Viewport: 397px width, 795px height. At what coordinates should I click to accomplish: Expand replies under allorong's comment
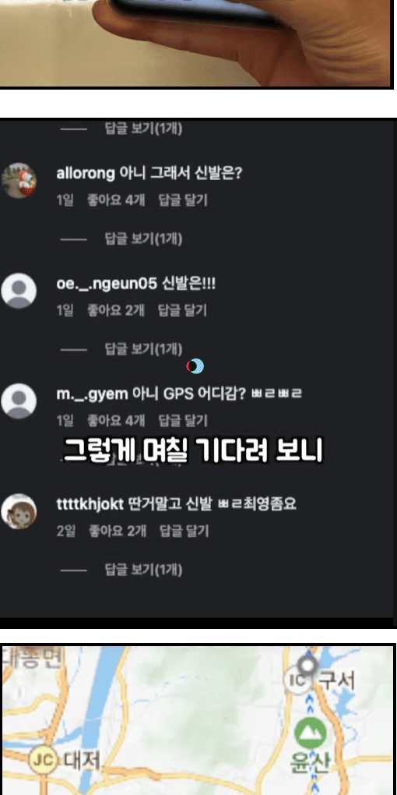(143, 238)
